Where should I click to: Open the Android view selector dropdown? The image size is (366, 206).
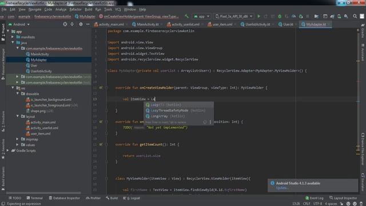point(19,24)
